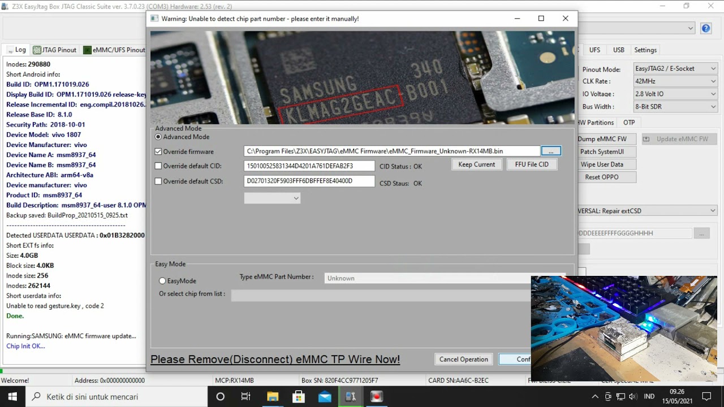Select the Advanced Mode radio button
This screenshot has height=407, width=724.
click(158, 137)
